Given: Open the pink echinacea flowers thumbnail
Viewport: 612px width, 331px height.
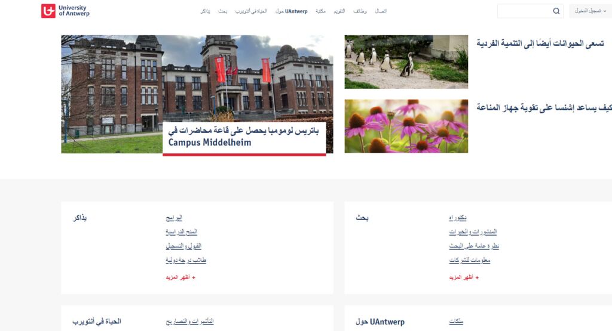Looking at the screenshot, I should click(x=406, y=126).
